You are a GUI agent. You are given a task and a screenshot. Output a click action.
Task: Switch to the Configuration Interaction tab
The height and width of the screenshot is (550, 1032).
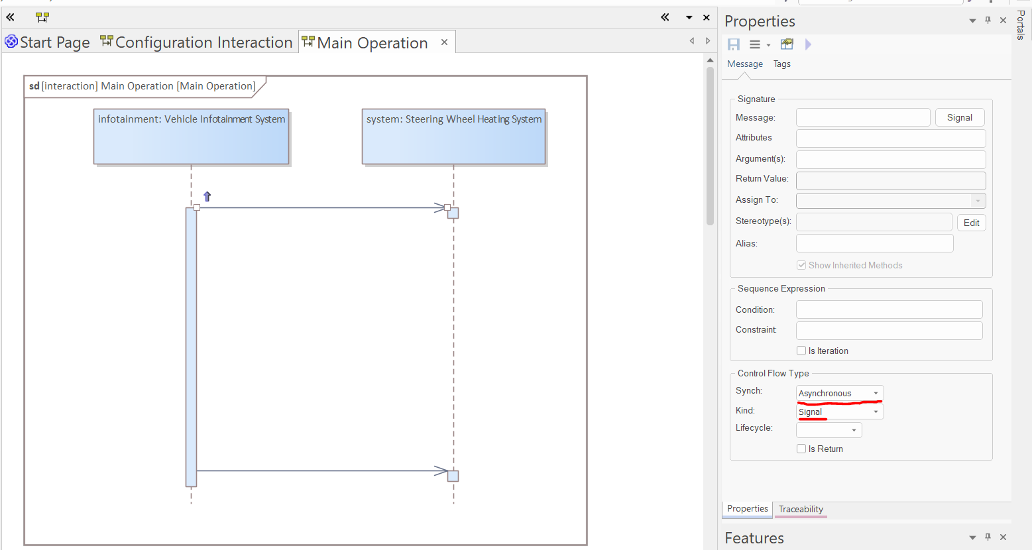[197, 42]
